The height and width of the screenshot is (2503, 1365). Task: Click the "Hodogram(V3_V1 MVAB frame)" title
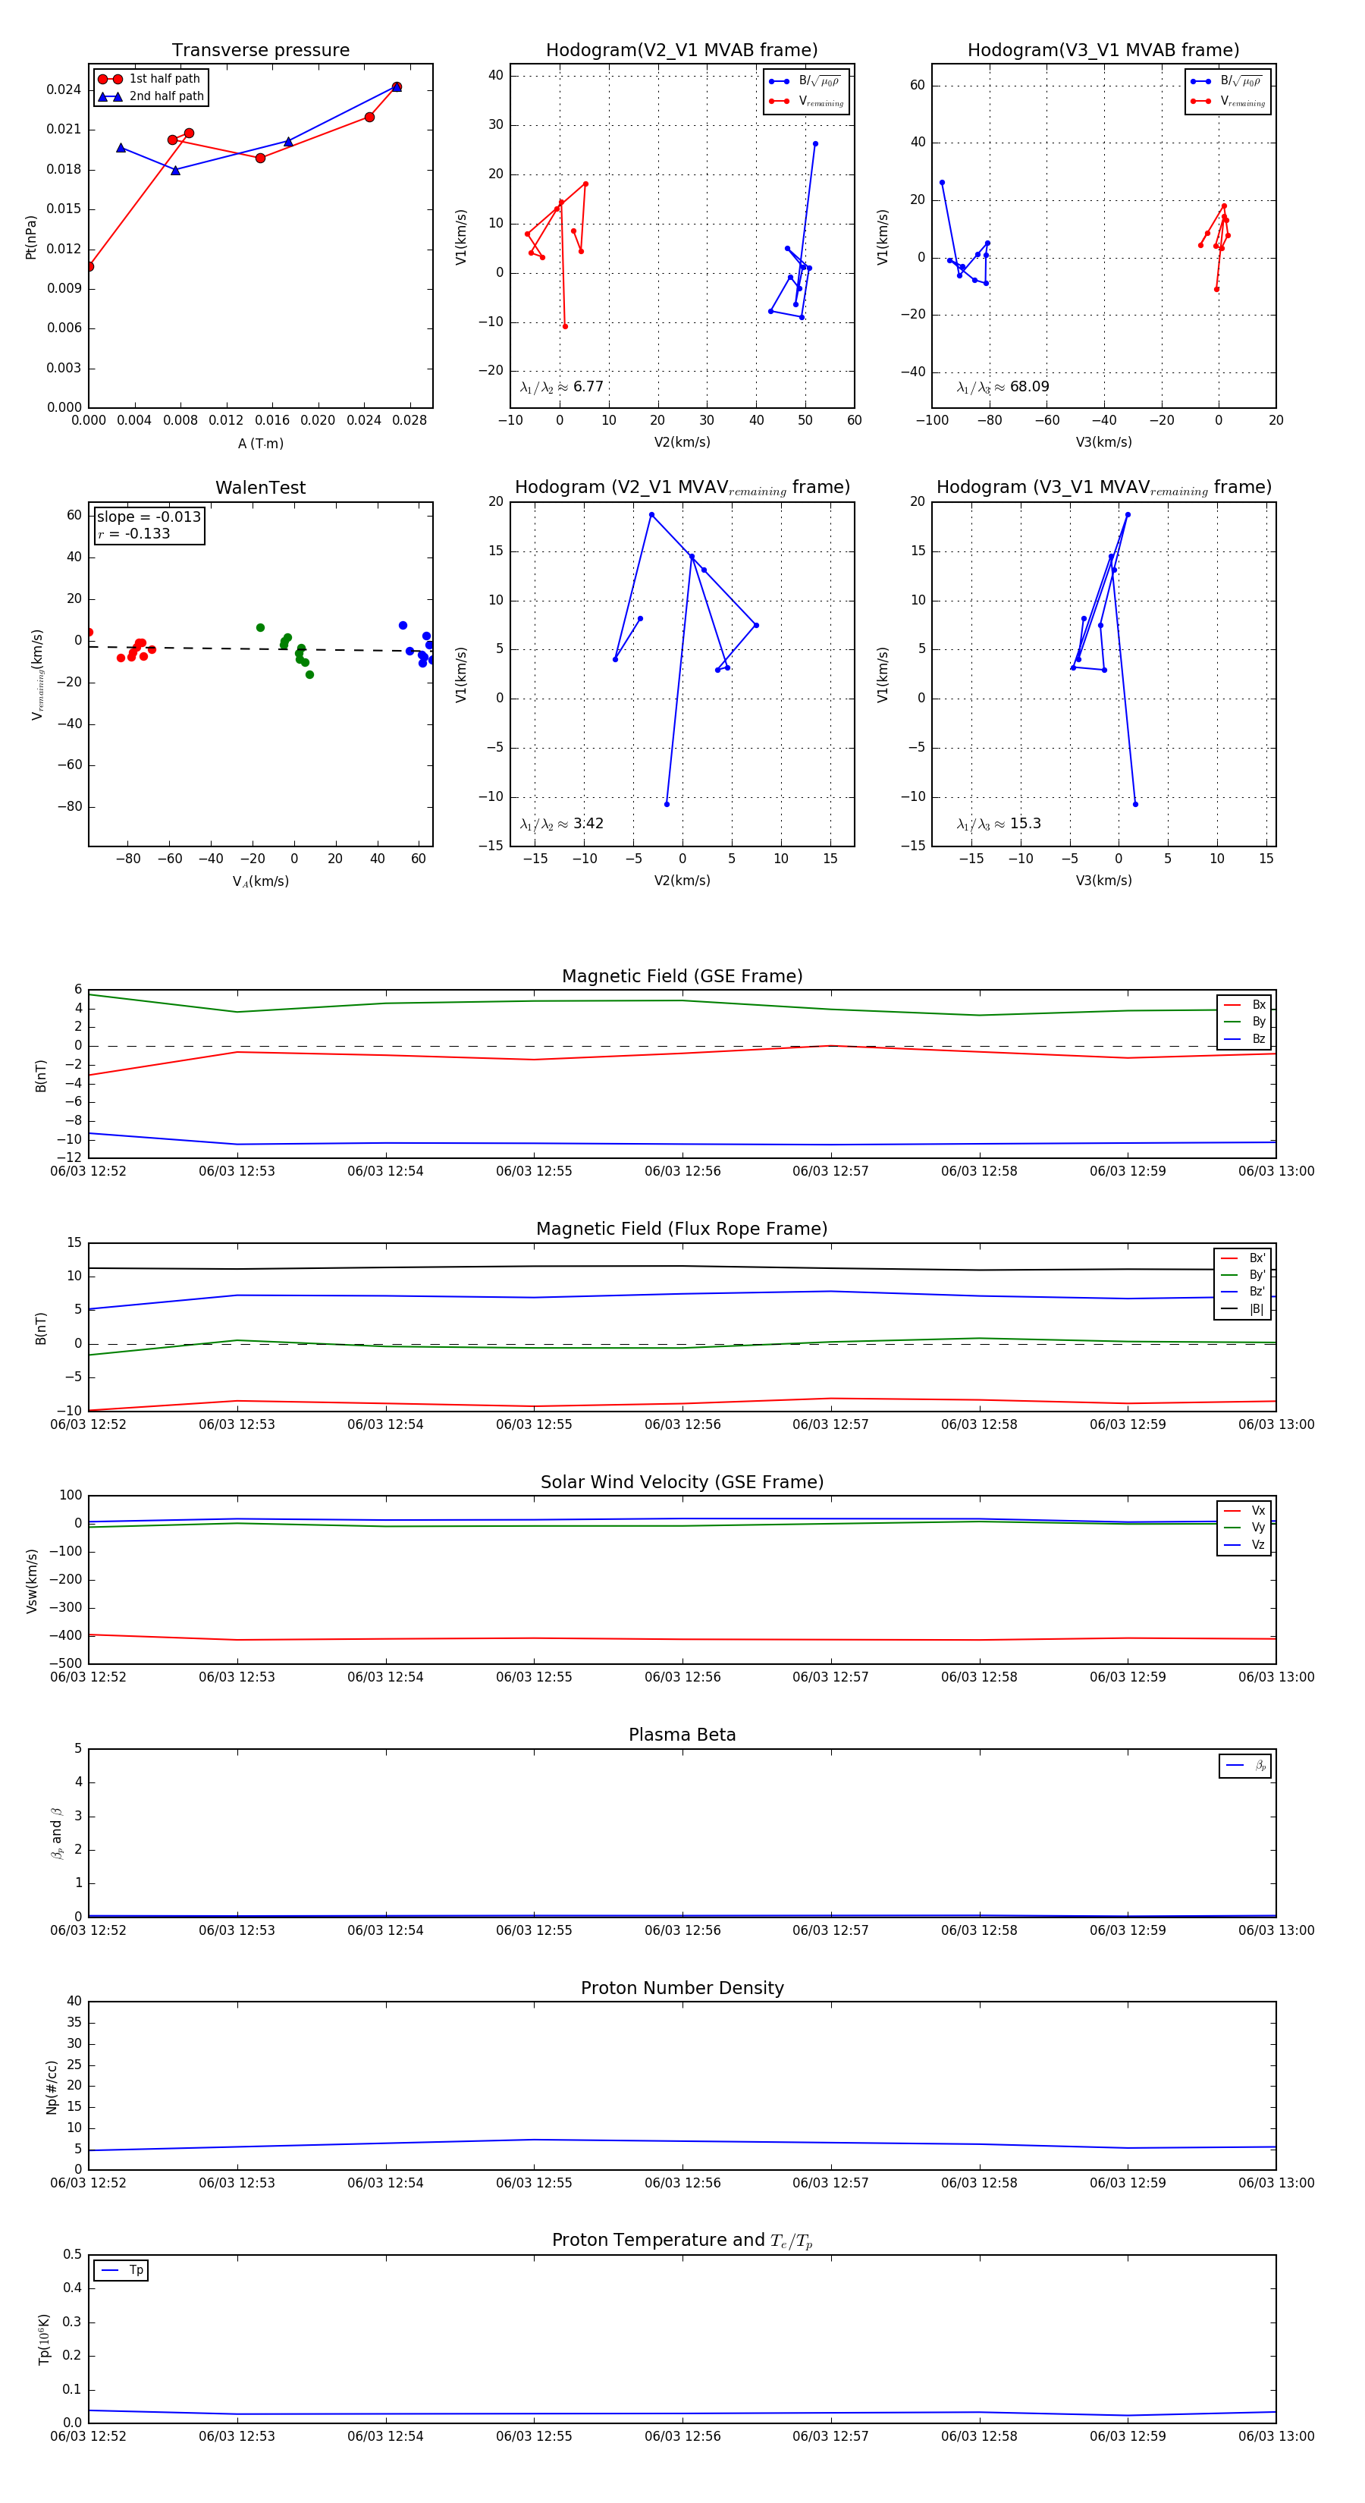[x=1103, y=51]
